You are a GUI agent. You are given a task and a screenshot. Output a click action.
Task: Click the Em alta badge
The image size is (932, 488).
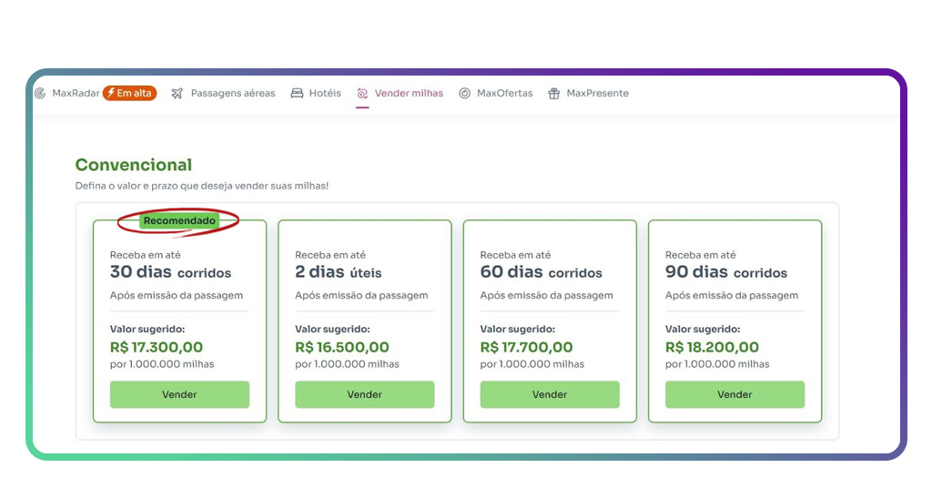pos(129,93)
